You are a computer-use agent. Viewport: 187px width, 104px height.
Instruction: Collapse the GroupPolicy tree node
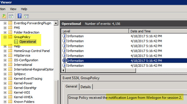point(5,37)
